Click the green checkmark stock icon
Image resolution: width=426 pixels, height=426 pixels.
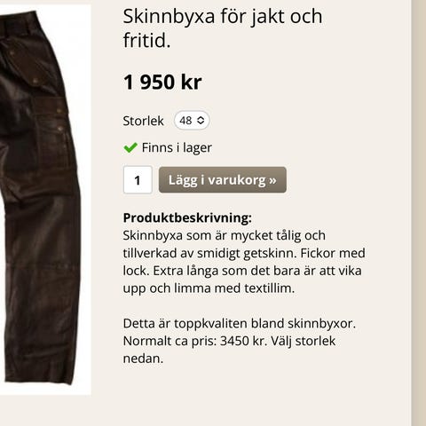coord(130,147)
